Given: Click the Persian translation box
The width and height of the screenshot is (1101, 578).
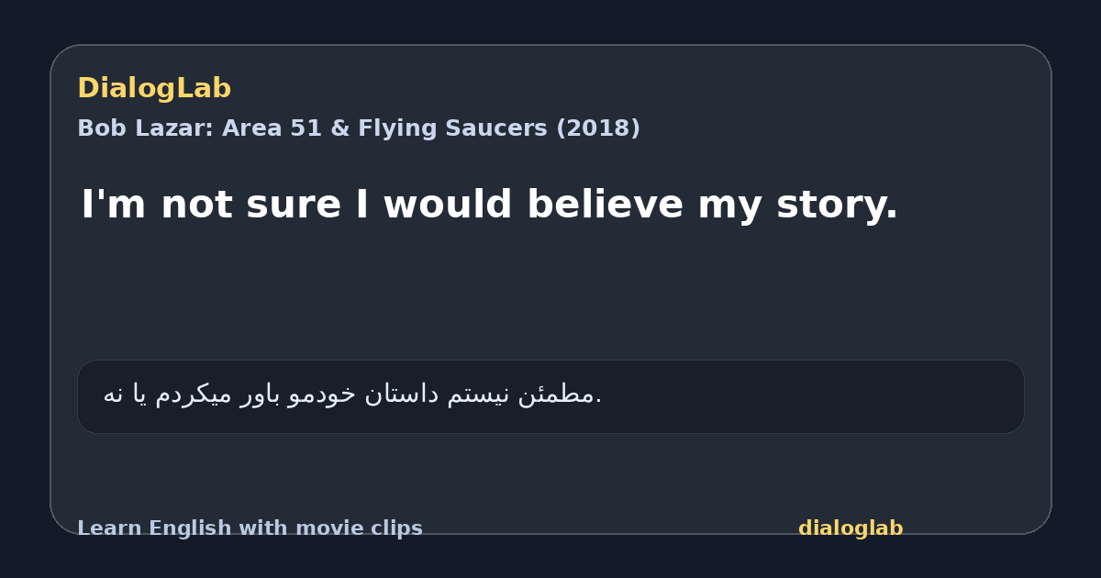Looking at the screenshot, I should pyautogui.click(x=550, y=396).
